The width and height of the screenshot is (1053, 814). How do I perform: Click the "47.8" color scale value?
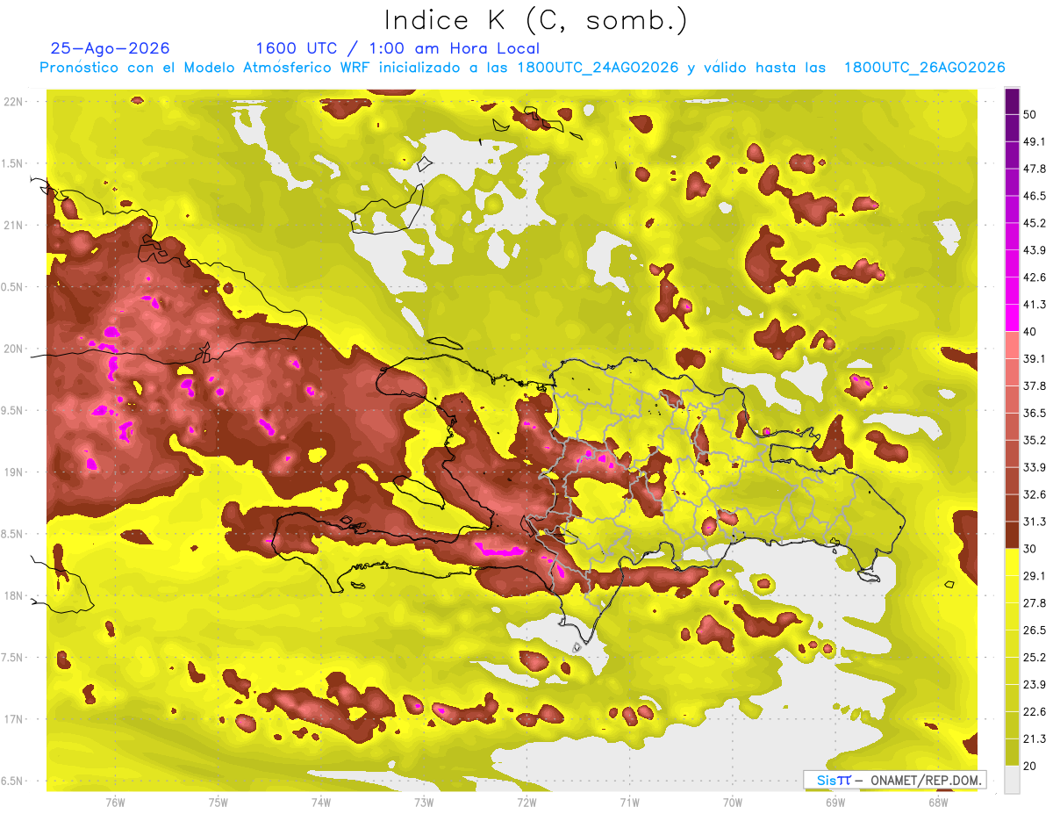(x=1035, y=169)
